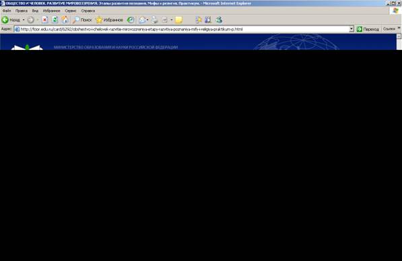Viewport: 402px width, 261px height.
Task: Click the Internet Explorer title bar icon
Action: point(3,3)
